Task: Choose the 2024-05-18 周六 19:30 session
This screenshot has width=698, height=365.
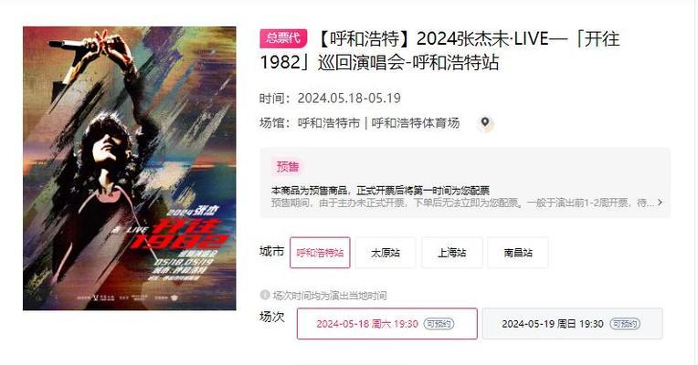Action: [387, 324]
